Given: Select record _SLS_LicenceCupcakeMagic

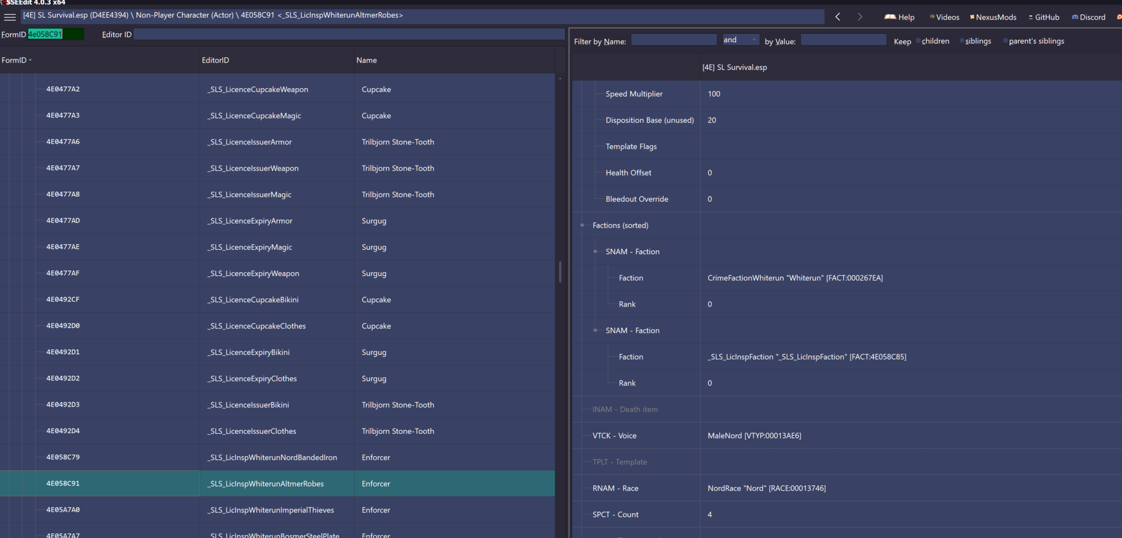Looking at the screenshot, I should click(278, 116).
